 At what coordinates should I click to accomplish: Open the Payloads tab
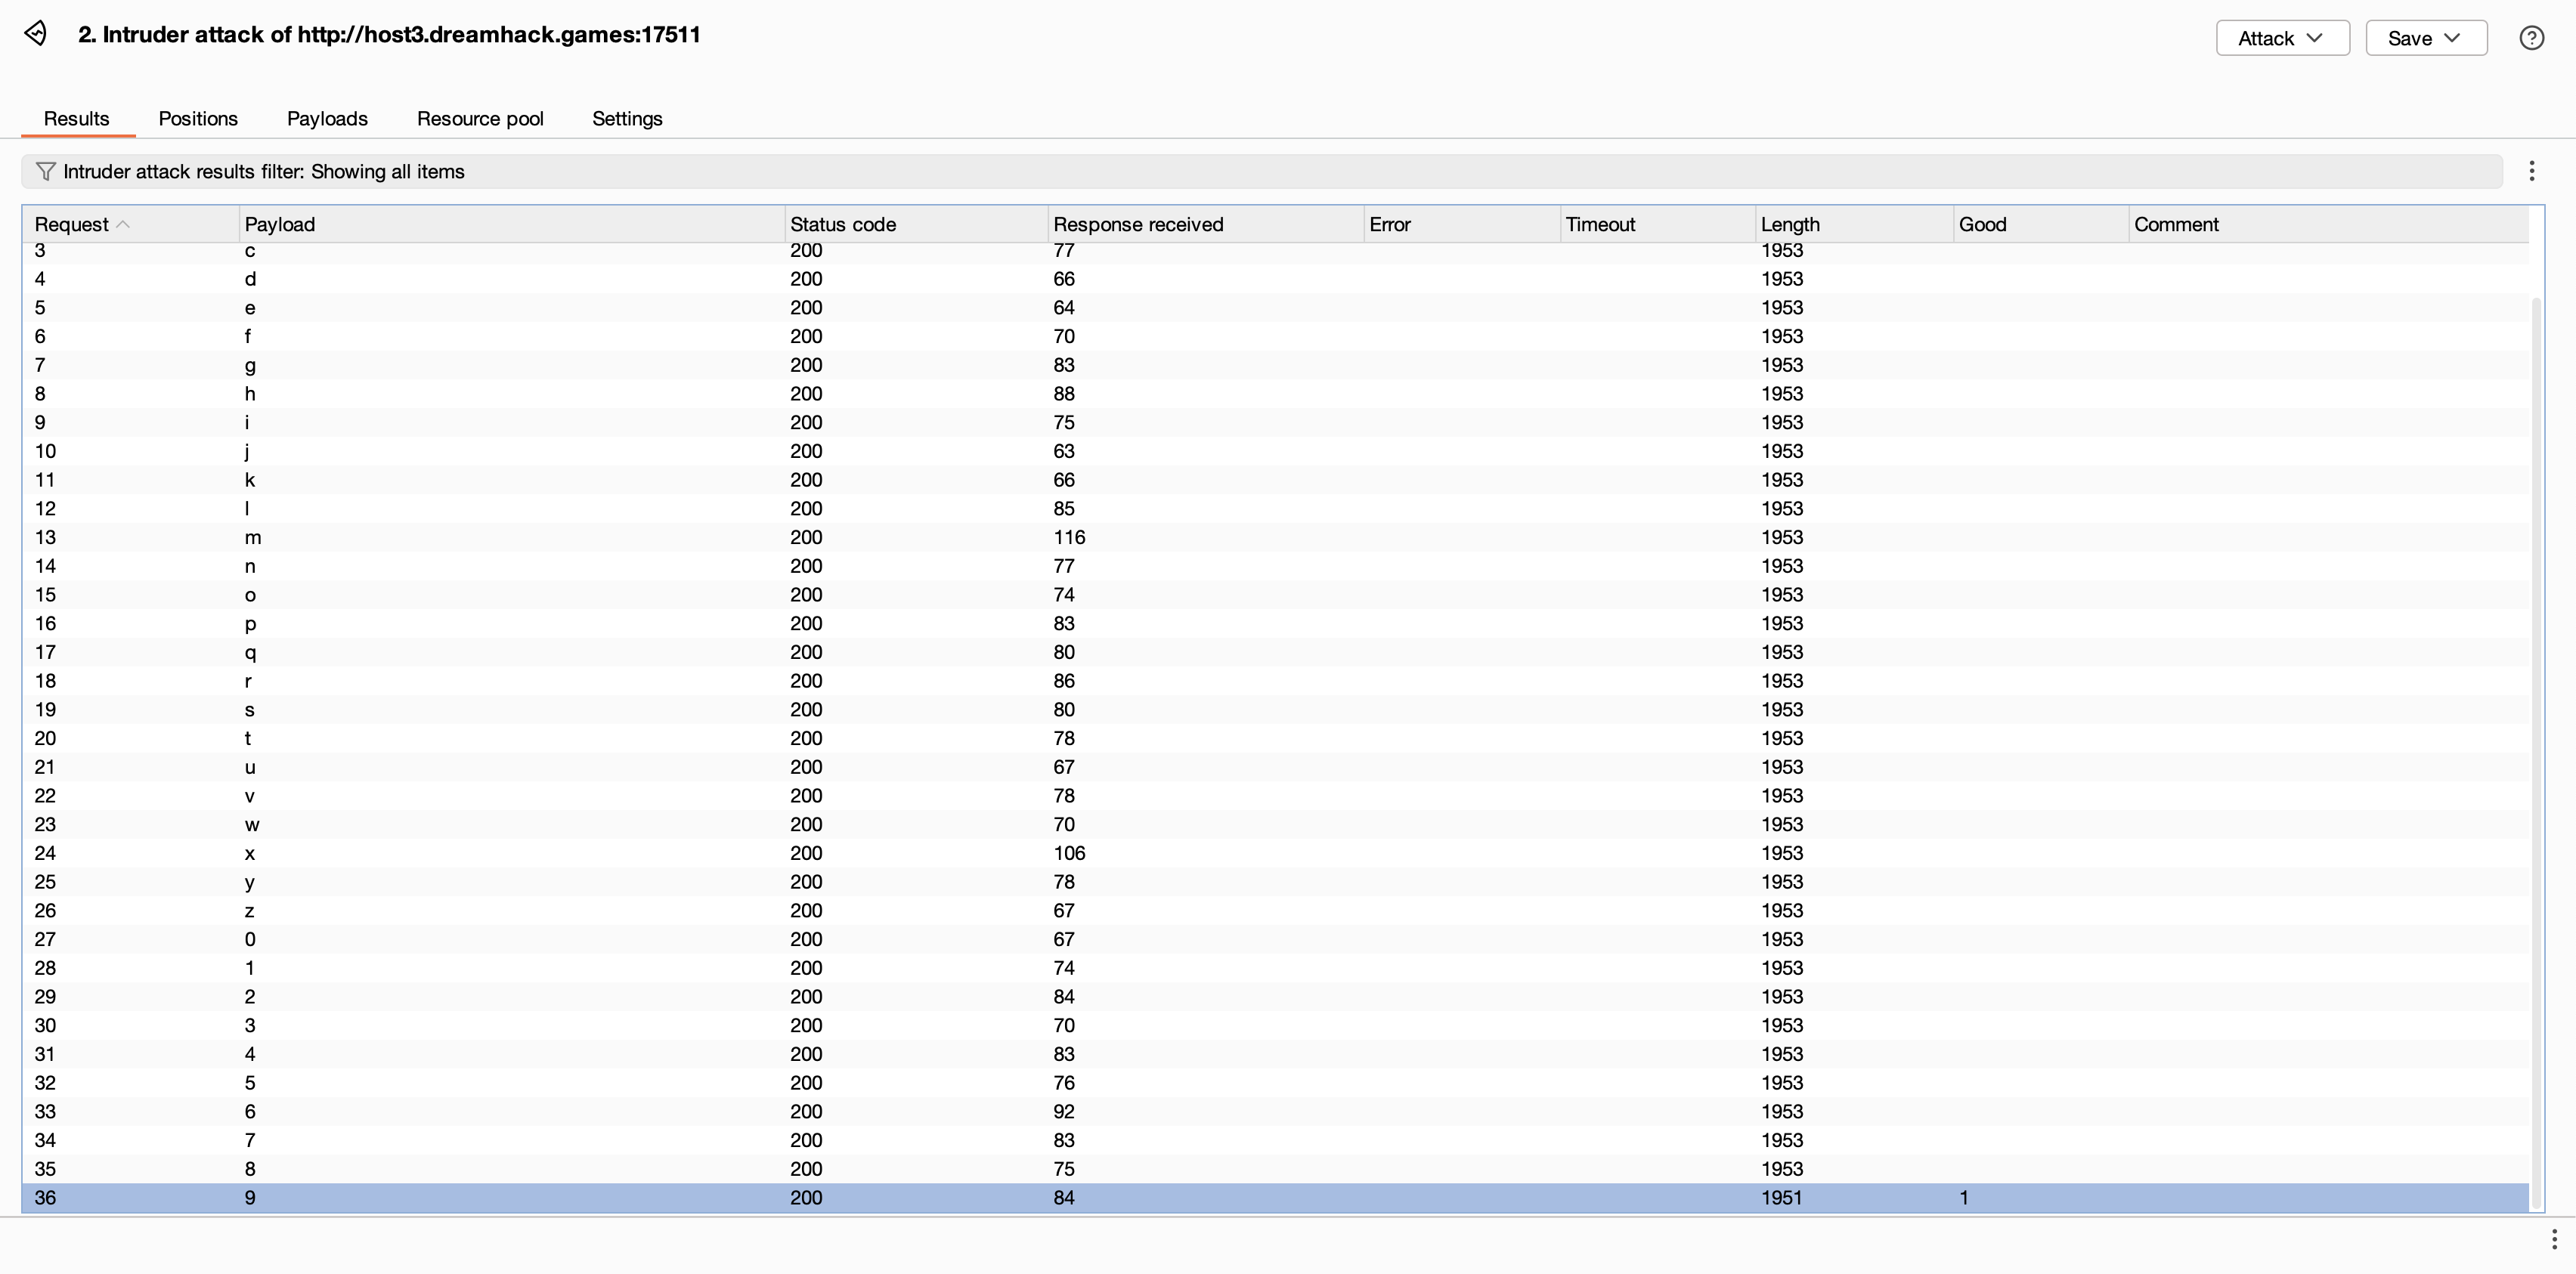[327, 118]
